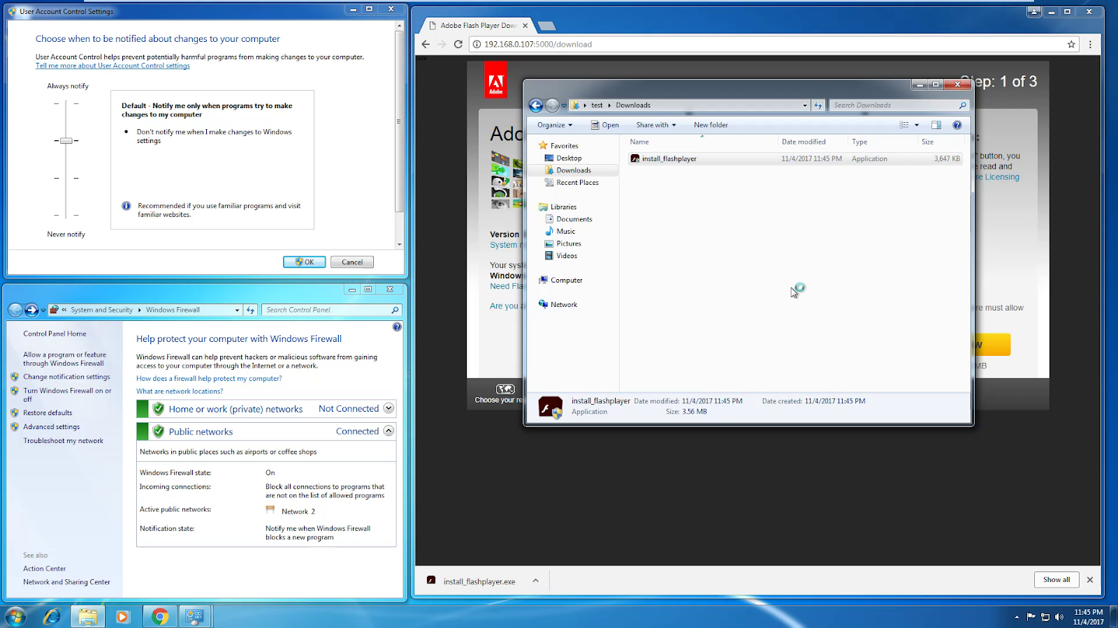Open recent pages dropdown in Firewall window

tap(43, 310)
